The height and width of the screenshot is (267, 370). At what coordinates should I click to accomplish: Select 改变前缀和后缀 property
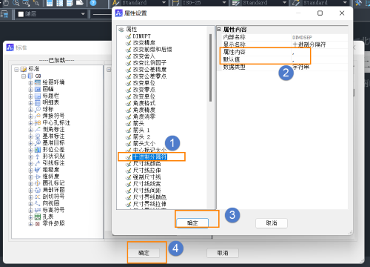[152, 50]
